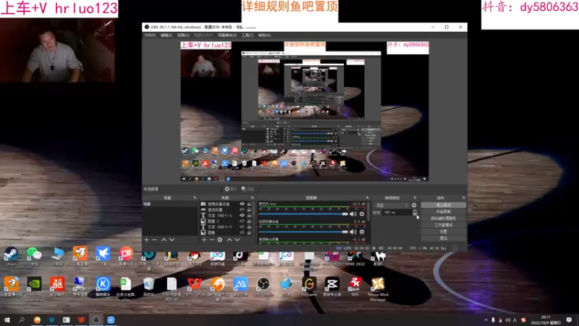Open the WPS Office desktop shortcut
This screenshot has width=579, height=326.
(x=195, y=288)
